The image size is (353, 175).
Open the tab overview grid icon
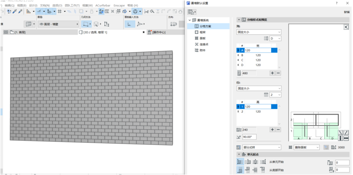pyautogui.click(x=6, y=32)
